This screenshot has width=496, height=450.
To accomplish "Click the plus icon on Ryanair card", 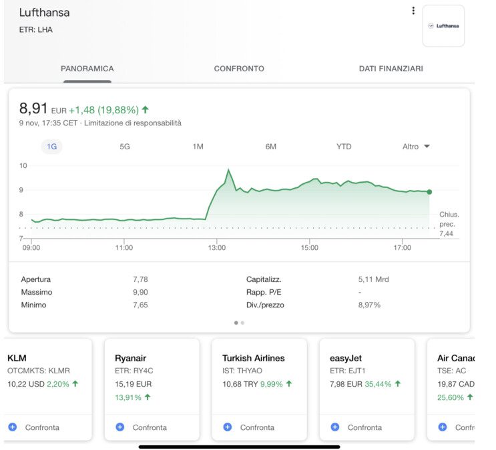I will [x=120, y=427].
